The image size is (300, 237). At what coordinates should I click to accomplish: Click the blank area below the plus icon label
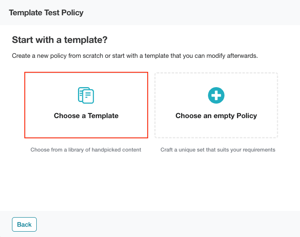(x=216, y=128)
